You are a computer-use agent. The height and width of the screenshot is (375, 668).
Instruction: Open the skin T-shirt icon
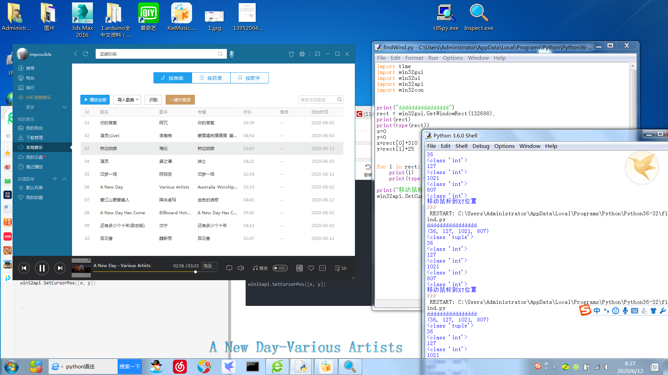pyautogui.click(x=291, y=54)
